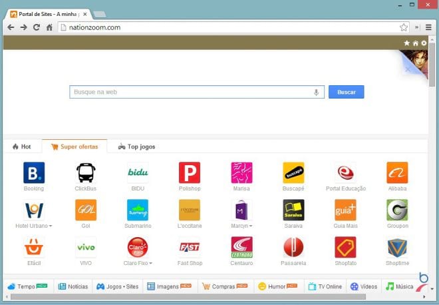Open the Gol airline icon
The height and width of the screenshot is (305, 439).
tap(86, 210)
